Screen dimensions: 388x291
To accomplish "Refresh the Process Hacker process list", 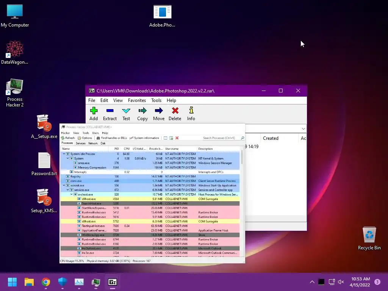I will click(x=68, y=138).
